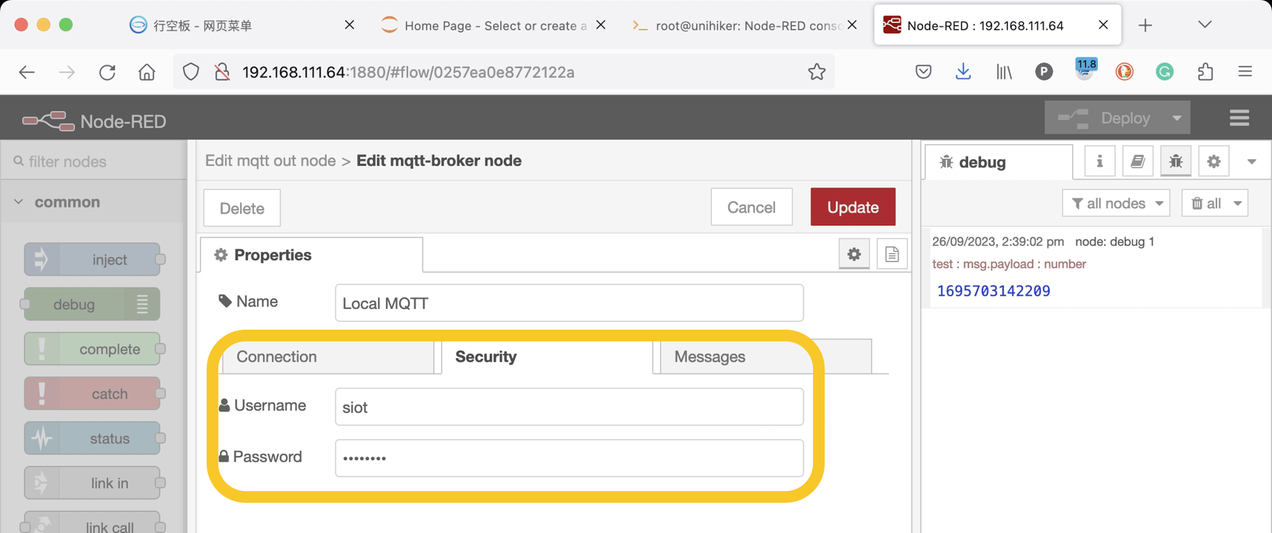
Task: Click Edit mqtt out node breadcrumb
Action: 271,160
